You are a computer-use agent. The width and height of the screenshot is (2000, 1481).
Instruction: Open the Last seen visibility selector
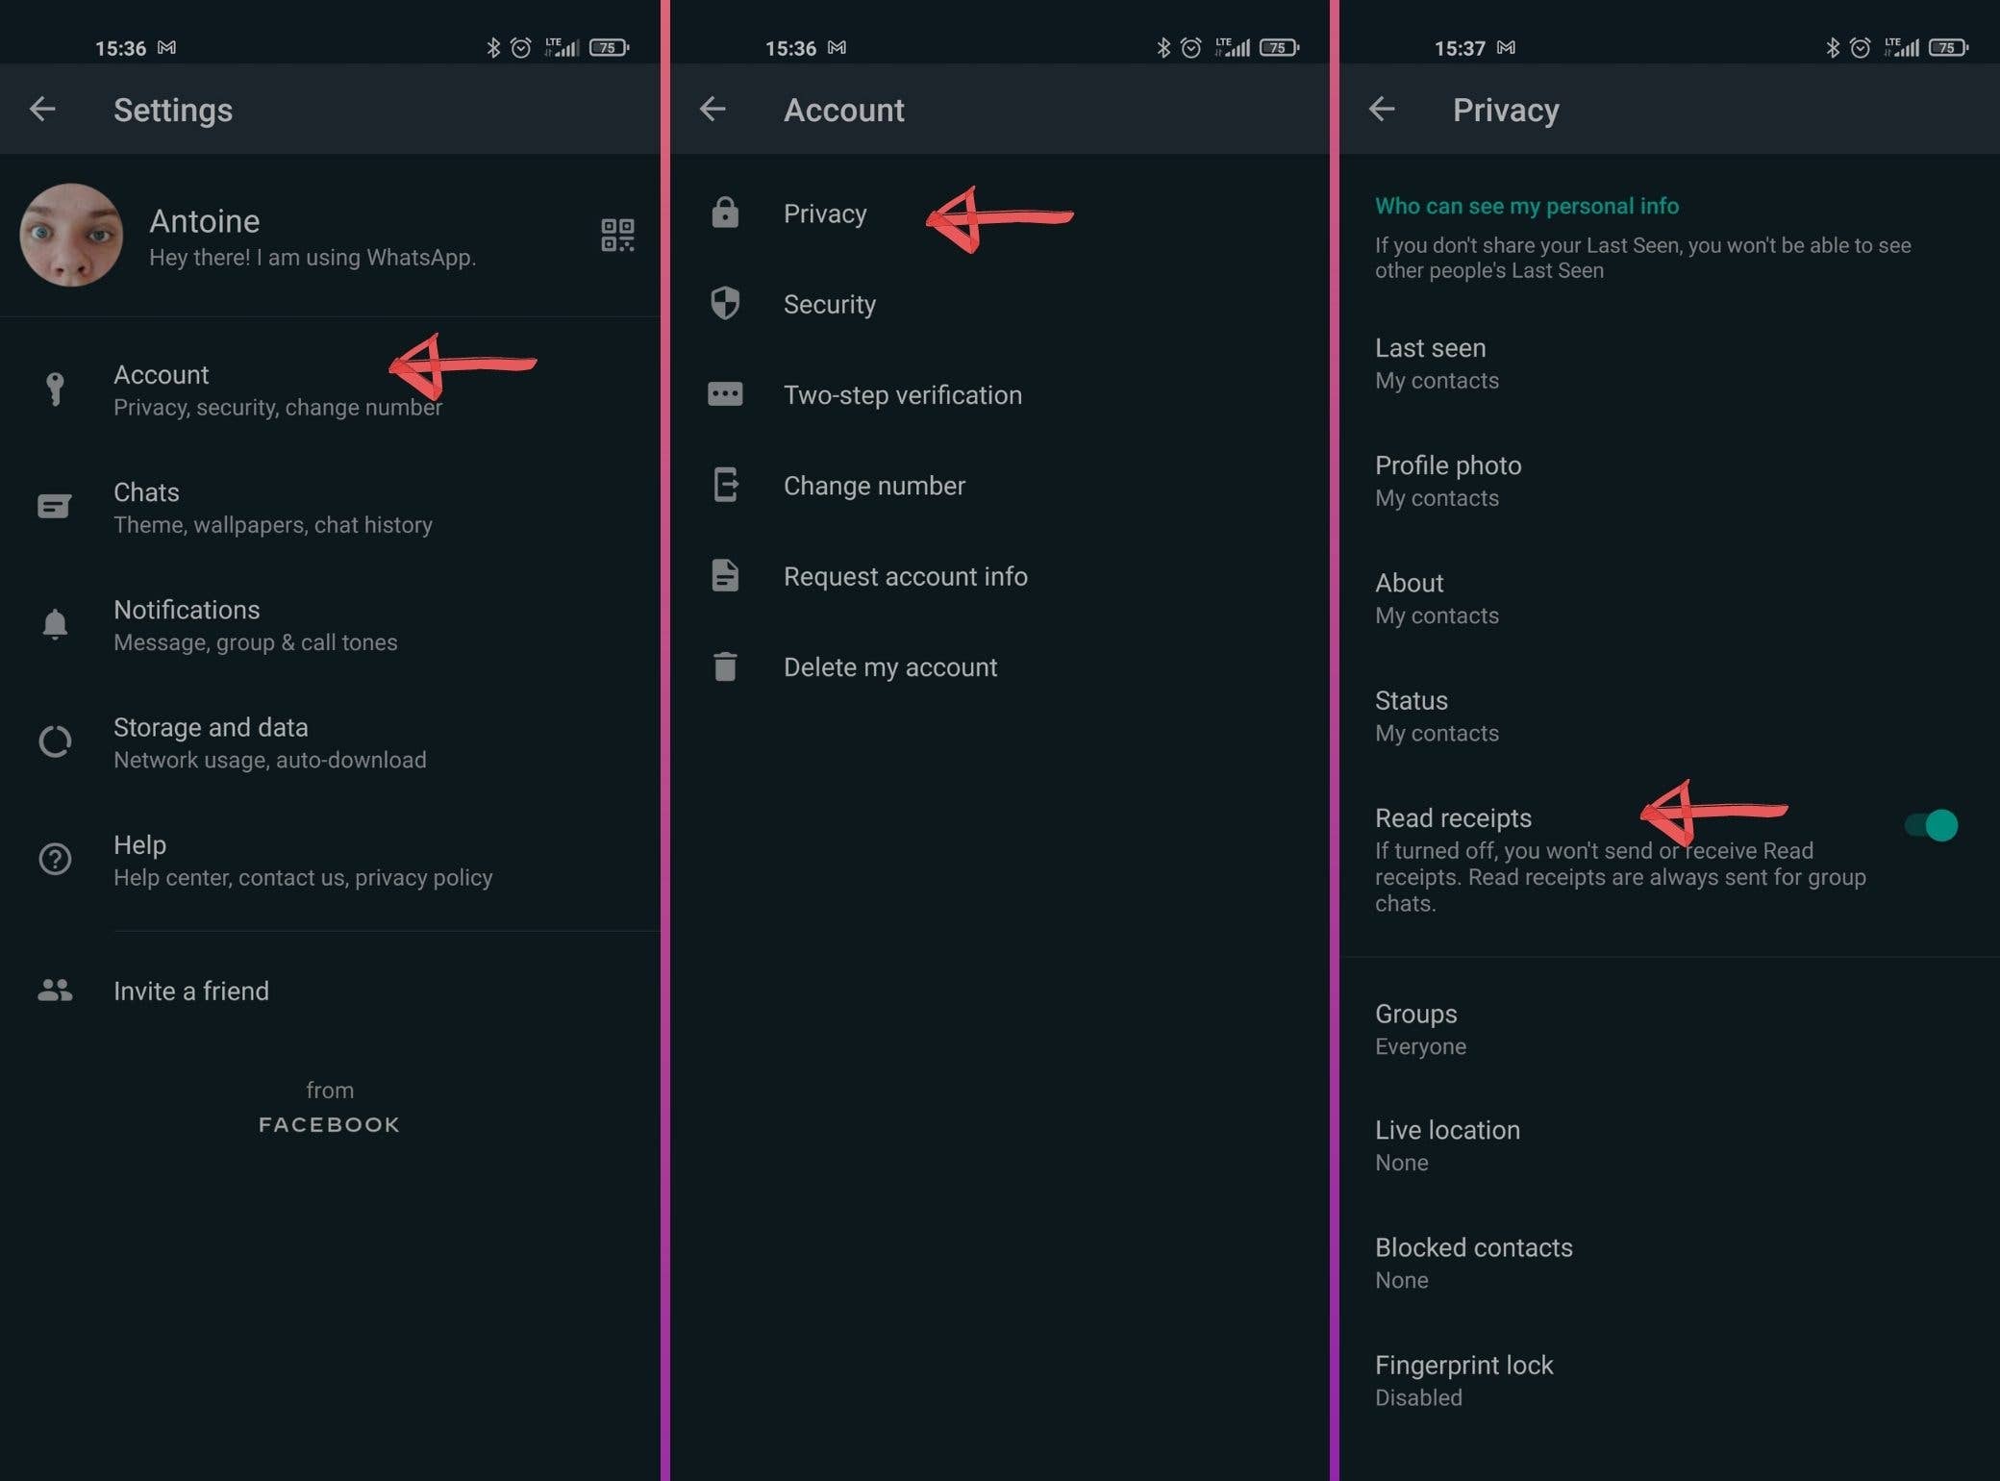pyautogui.click(x=1431, y=363)
